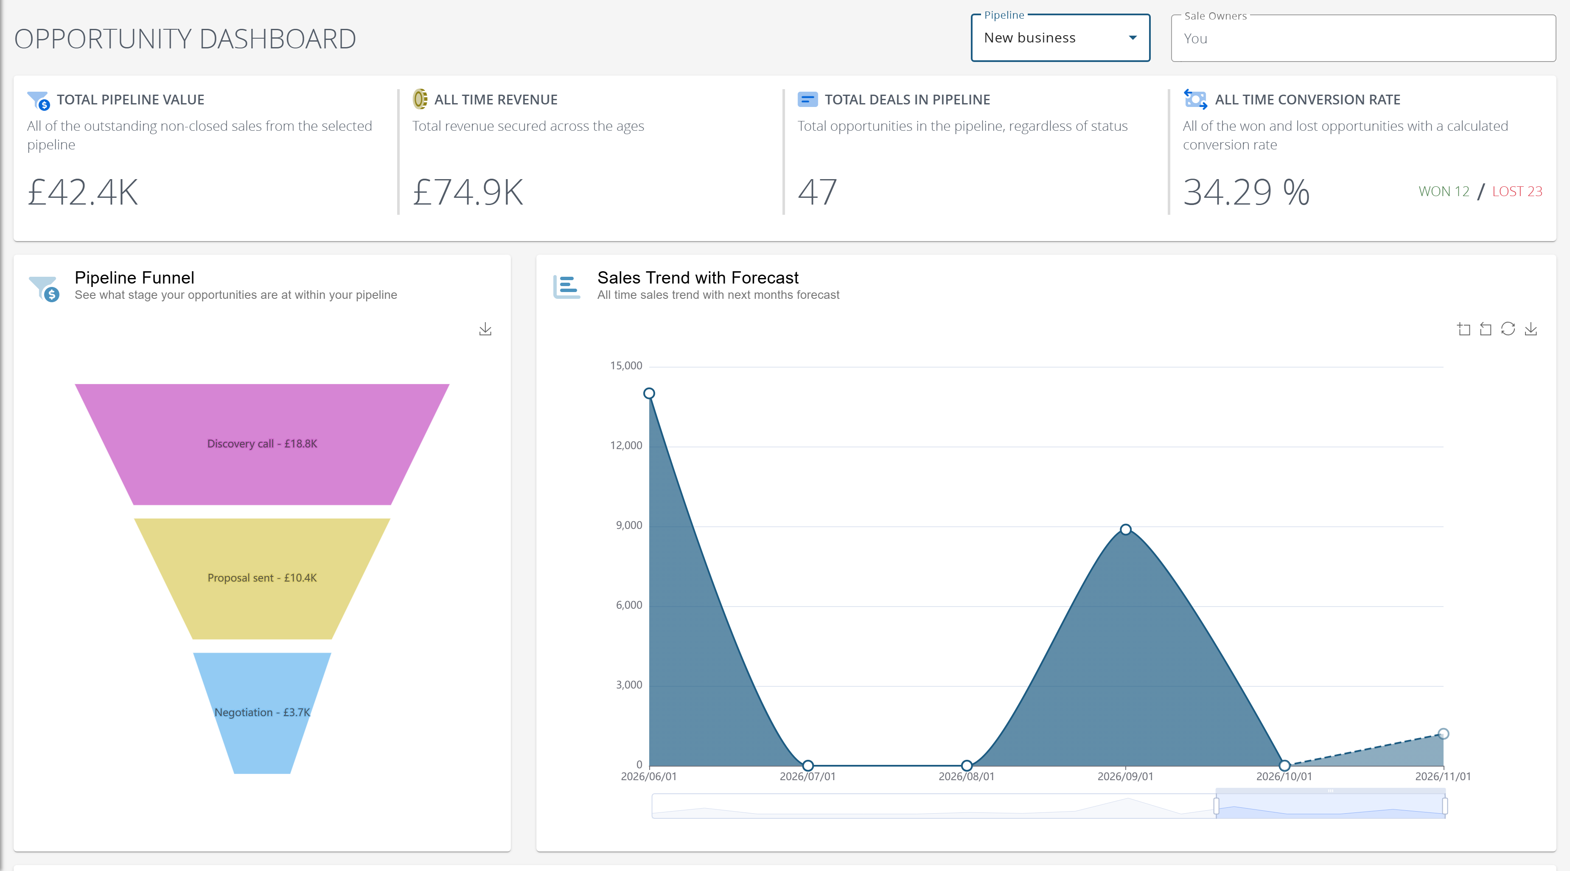Download the Pipeline Funnel chart image

(x=485, y=329)
